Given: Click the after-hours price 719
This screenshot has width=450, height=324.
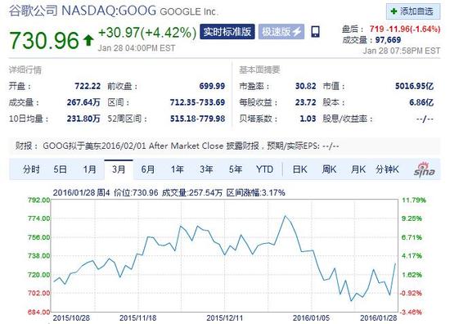Looking at the screenshot, I should pyautogui.click(x=377, y=29).
